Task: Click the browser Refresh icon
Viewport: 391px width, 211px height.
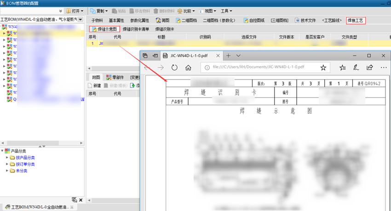Action: coord(174,68)
